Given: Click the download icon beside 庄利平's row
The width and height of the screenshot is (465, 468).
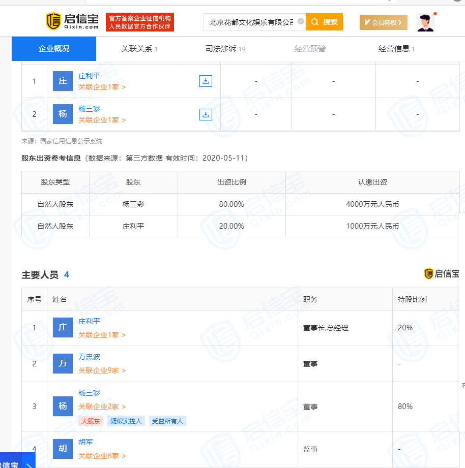Looking at the screenshot, I should [x=206, y=81].
